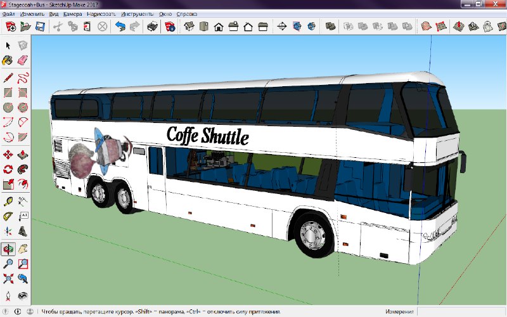507x317 pixels.
Task: Open the Инструменты menu
Action: point(136,13)
